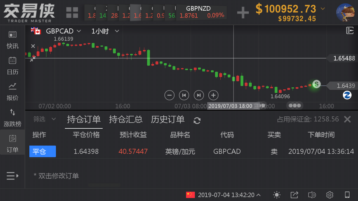Toggle the brightness theme icon
This screenshot has height=201, width=358.
(x=277, y=195)
